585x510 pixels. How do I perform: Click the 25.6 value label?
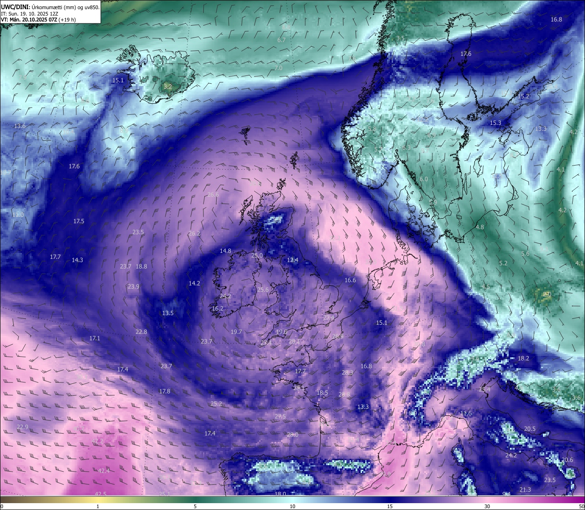click(263, 290)
